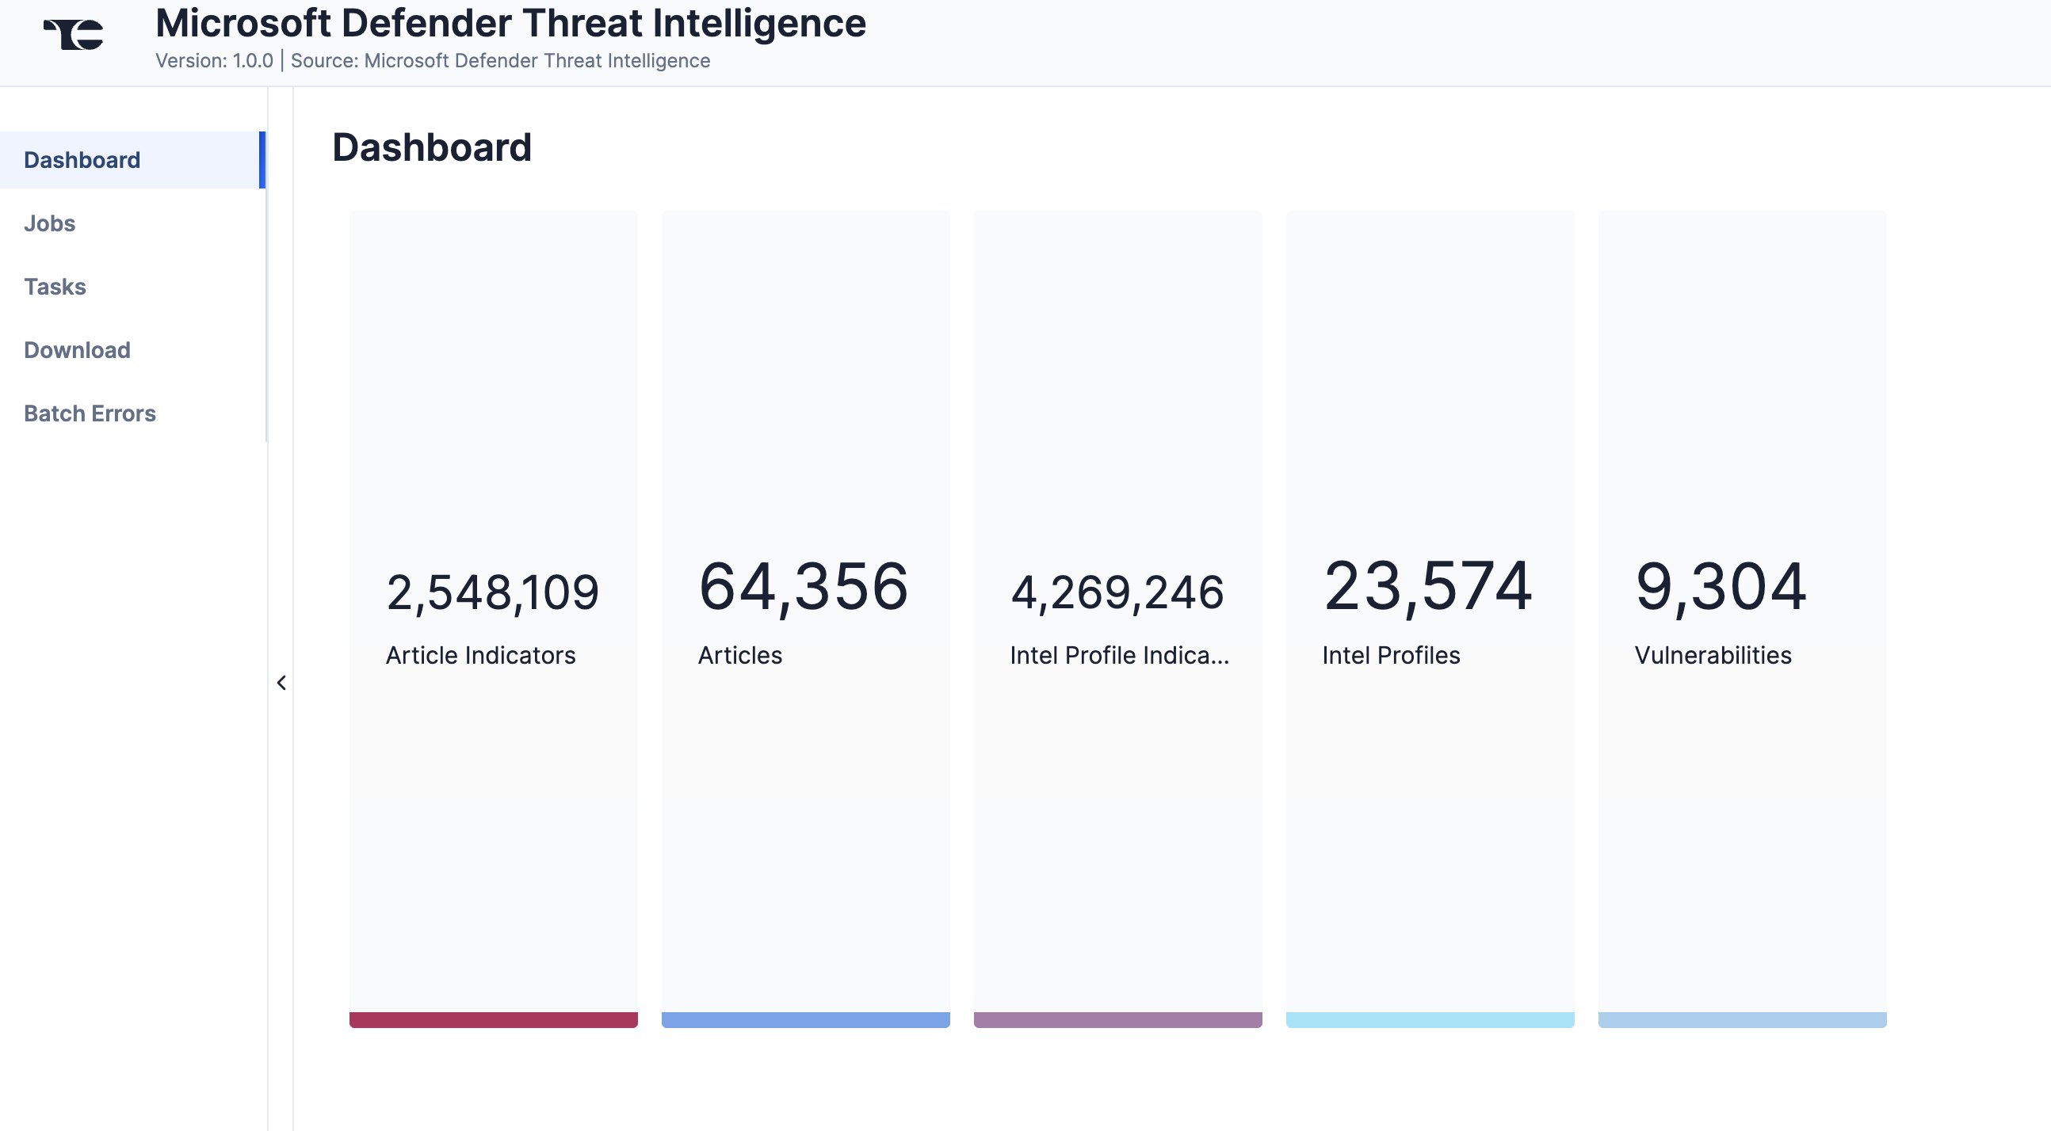This screenshot has width=2051, height=1131.
Task: Click the blue bar under Articles
Action: 805,1019
